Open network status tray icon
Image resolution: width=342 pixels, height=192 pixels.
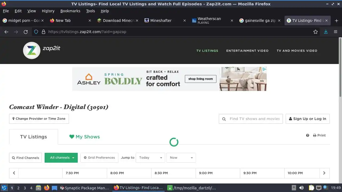pos(318,188)
